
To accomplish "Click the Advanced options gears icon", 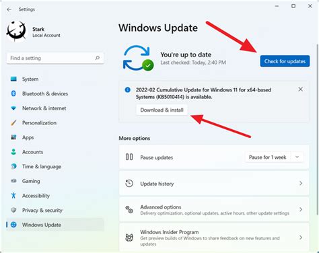I will pyautogui.click(x=129, y=209).
